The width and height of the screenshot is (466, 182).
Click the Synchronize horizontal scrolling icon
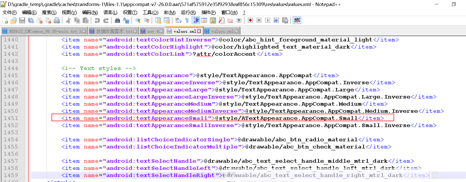coord(167,21)
